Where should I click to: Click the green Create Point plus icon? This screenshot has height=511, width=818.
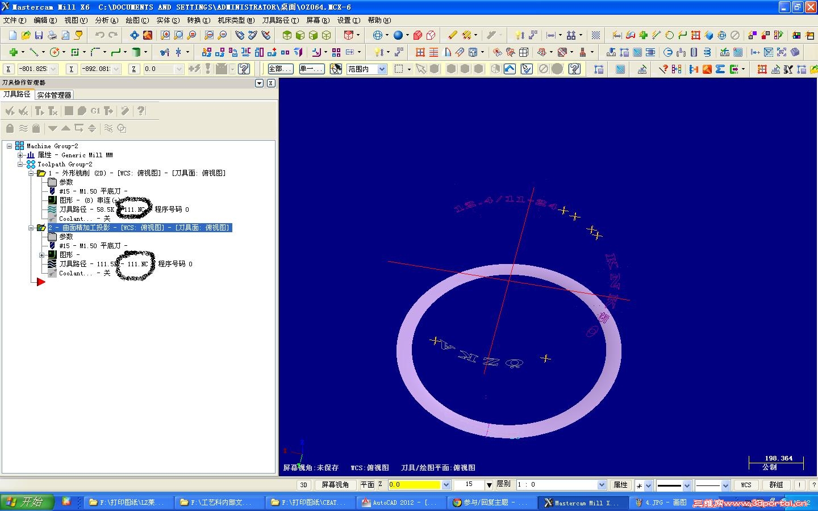point(13,52)
